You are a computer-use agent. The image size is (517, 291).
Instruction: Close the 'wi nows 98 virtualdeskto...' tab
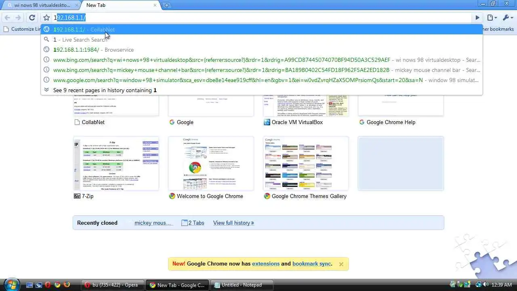pos(77,5)
